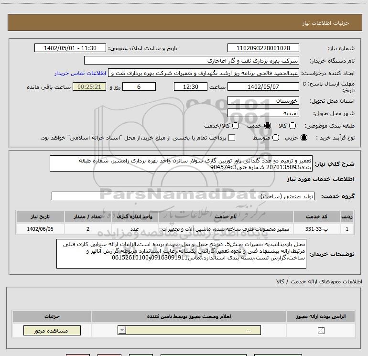368x356 pixels.
Task: Open the permit status dropdown arrow
Action: click(122, 330)
